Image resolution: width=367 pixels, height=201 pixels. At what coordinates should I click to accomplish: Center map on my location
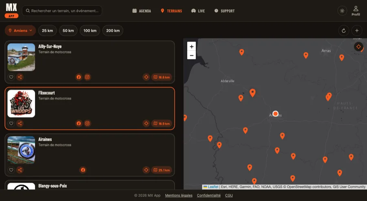point(358,47)
